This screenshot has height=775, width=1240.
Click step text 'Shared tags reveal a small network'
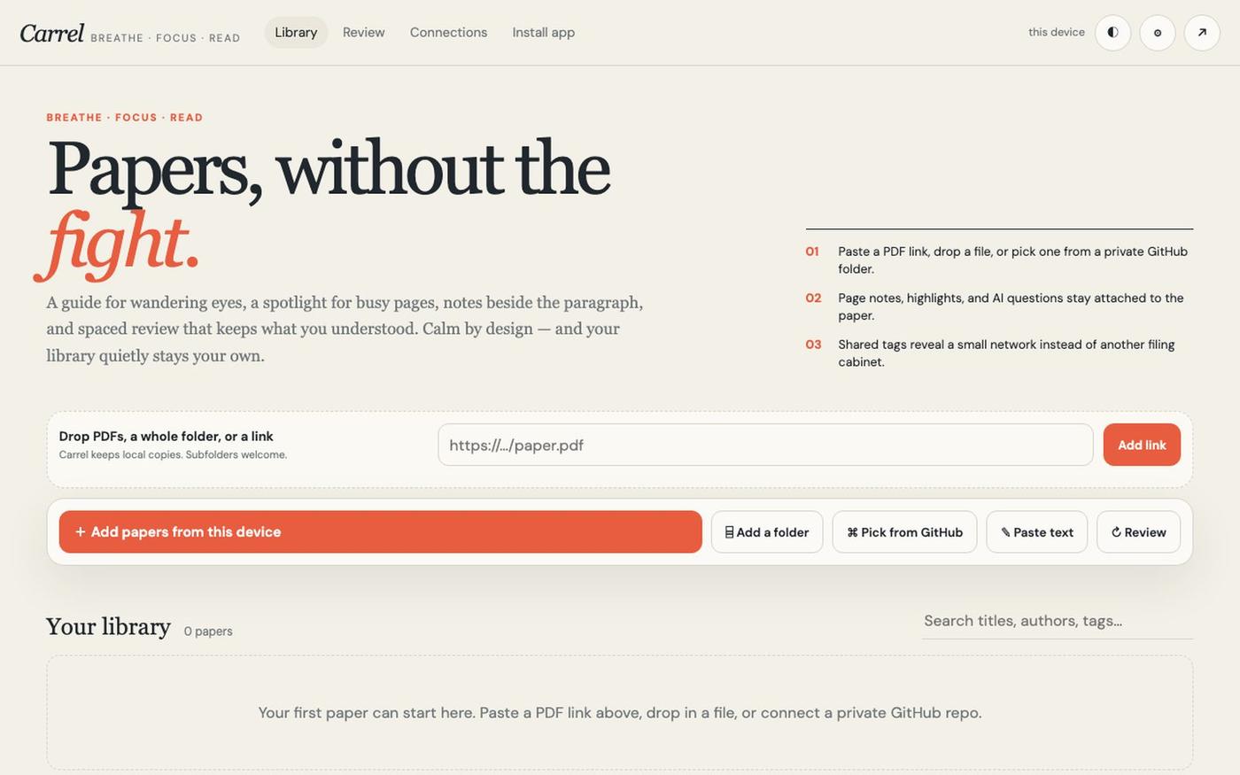1007,353
